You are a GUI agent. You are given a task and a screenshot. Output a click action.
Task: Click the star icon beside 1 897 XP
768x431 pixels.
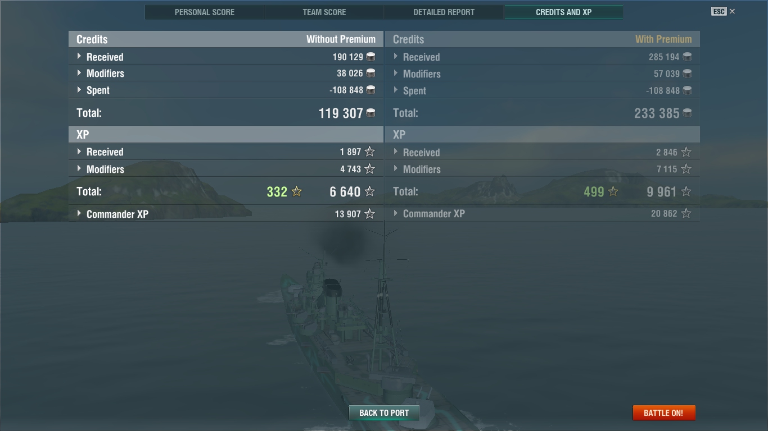pyautogui.click(x=369, y=152)
